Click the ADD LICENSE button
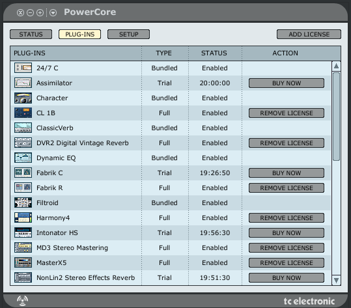 pos(309,35)
